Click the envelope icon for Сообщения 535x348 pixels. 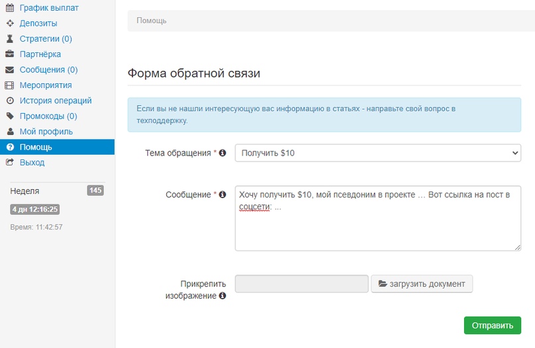(x=9, y=69)
